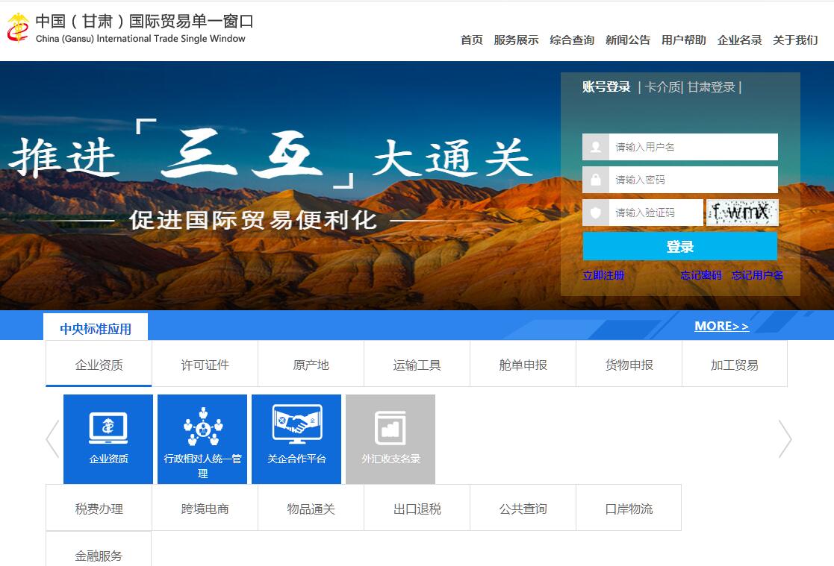Select the 货物申报 category tab

coord(629,365)
